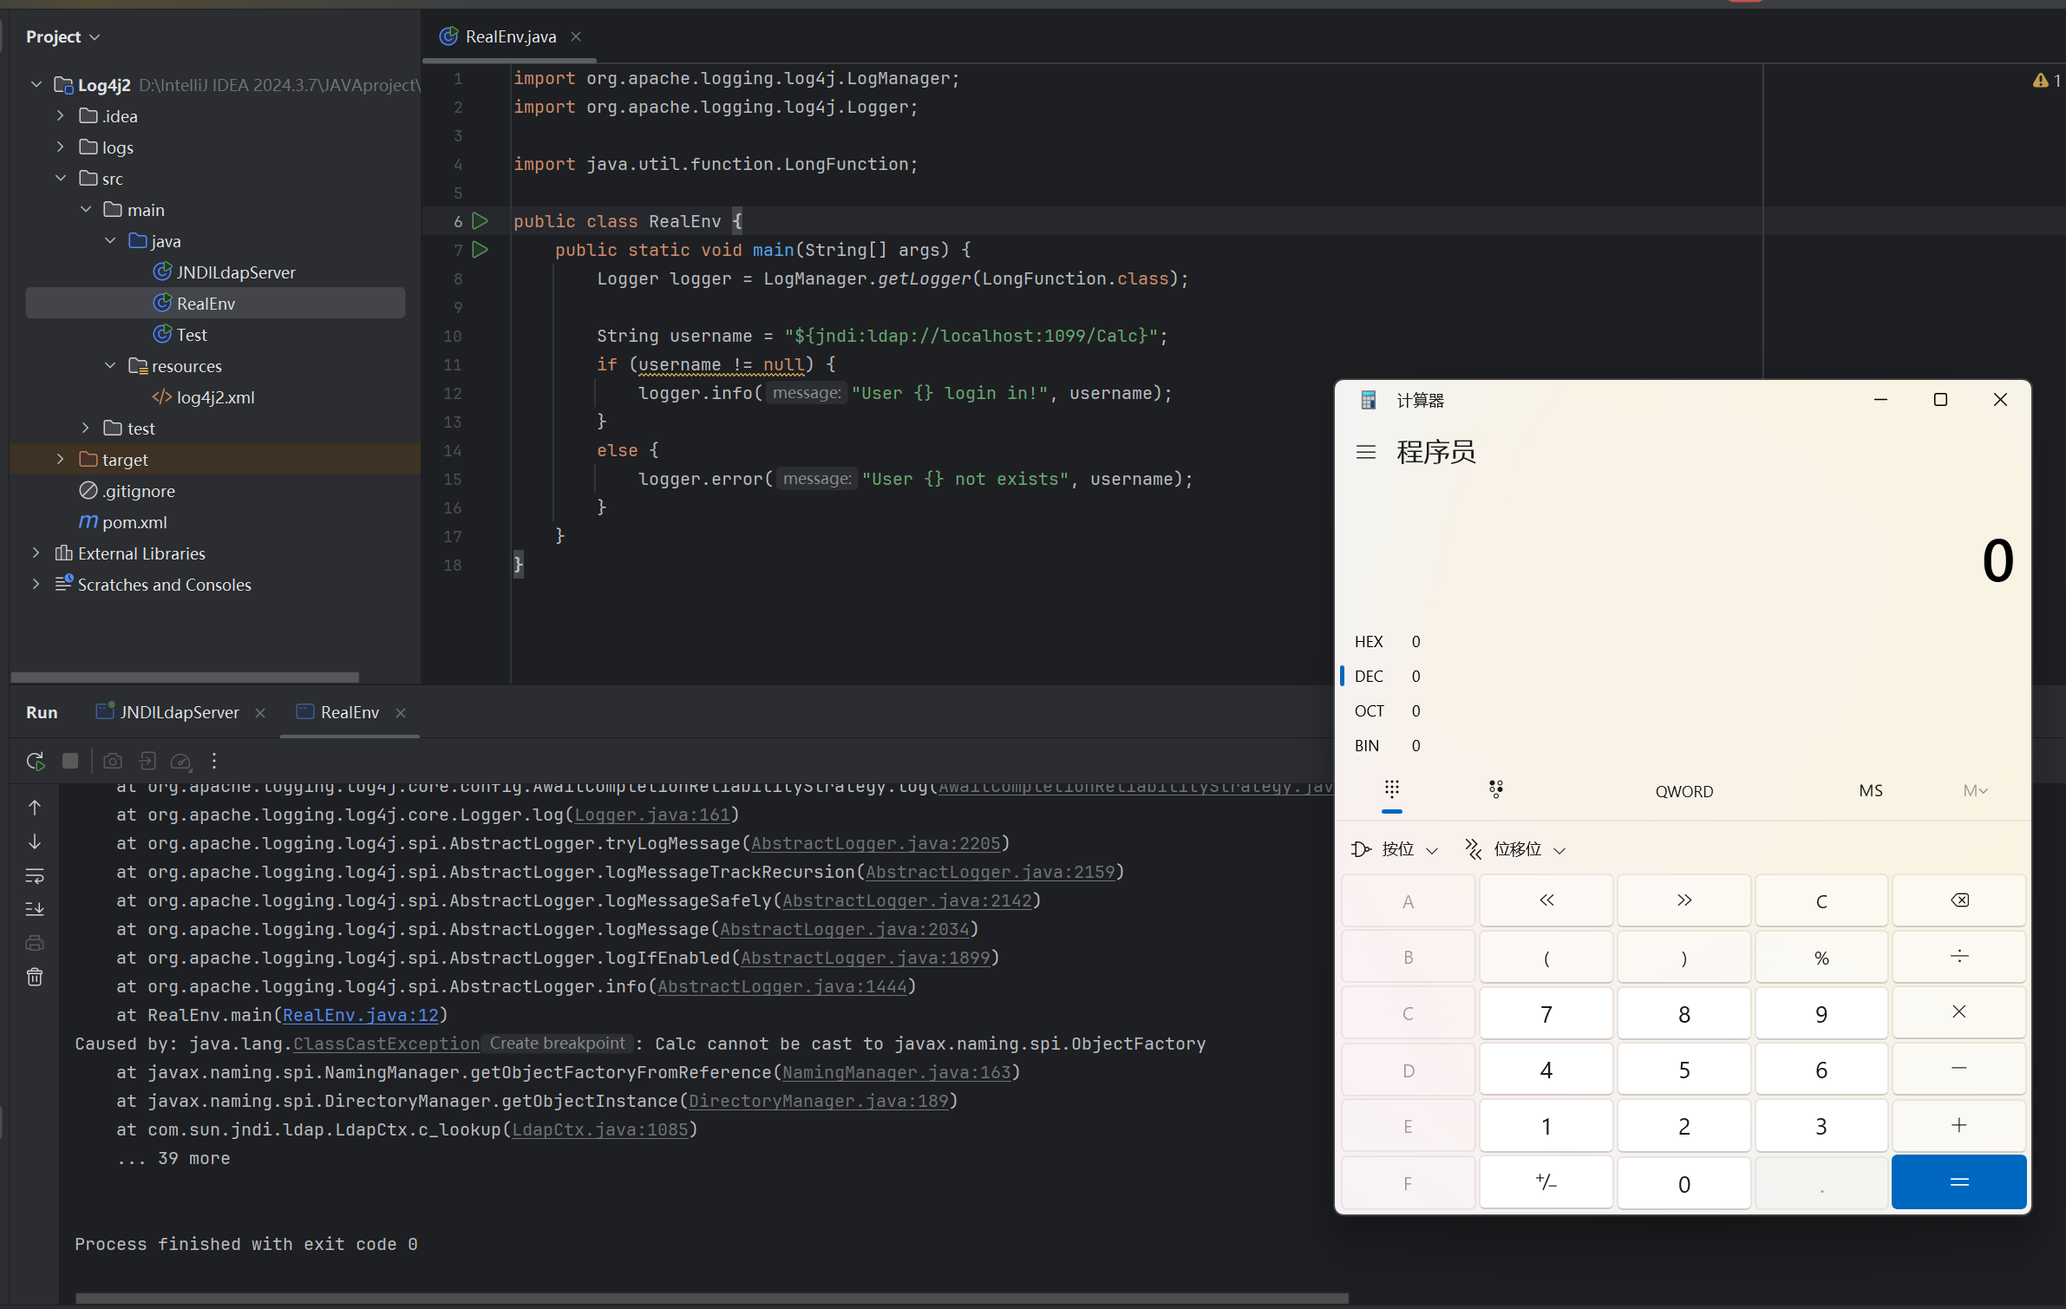Click the warning indicator in editor corner
The image size is (2066, 1309).
click(x=2047, y=80)
